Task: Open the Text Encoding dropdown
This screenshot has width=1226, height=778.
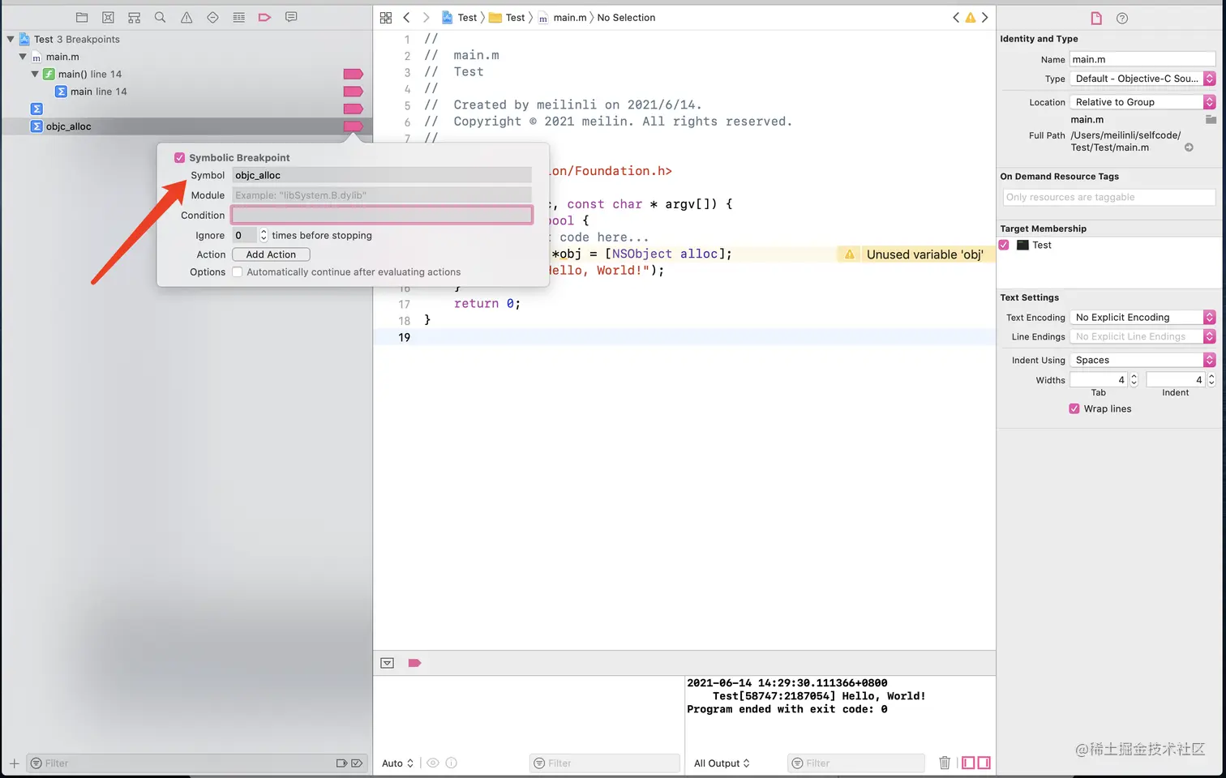Action: [x=1142, y=318]
